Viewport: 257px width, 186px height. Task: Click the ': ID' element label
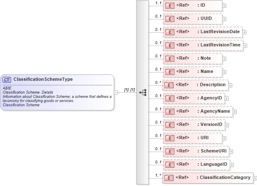tap(202, 5)
